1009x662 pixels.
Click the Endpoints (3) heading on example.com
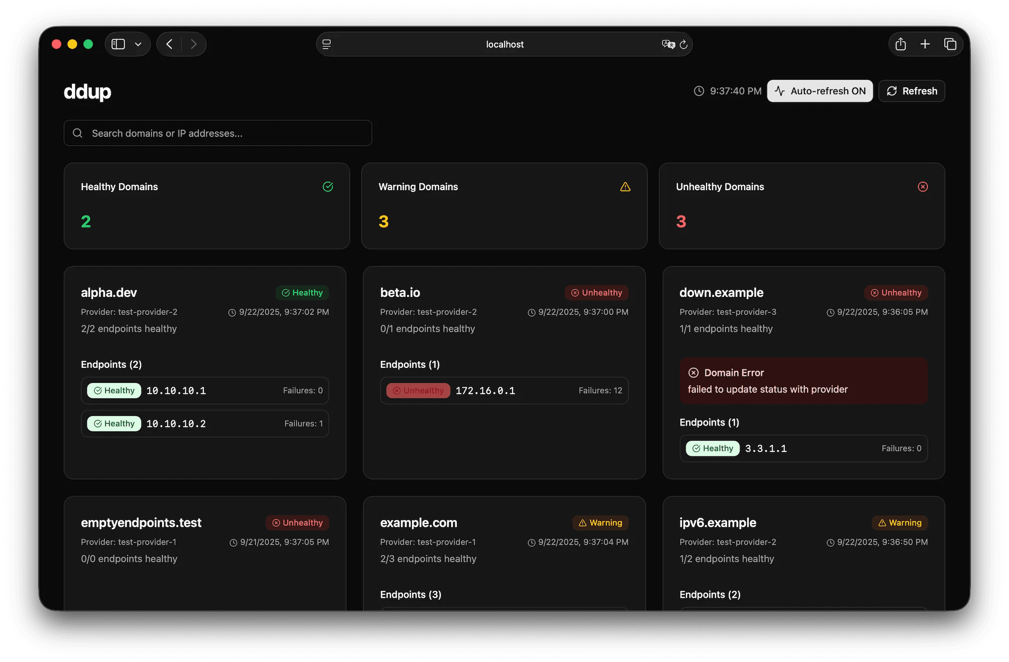(x=410, y=594)
